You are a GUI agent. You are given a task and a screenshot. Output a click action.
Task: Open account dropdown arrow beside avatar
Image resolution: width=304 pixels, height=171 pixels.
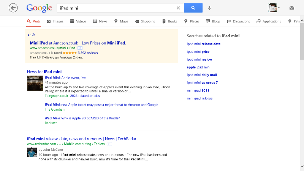click(x=279, y=8)
